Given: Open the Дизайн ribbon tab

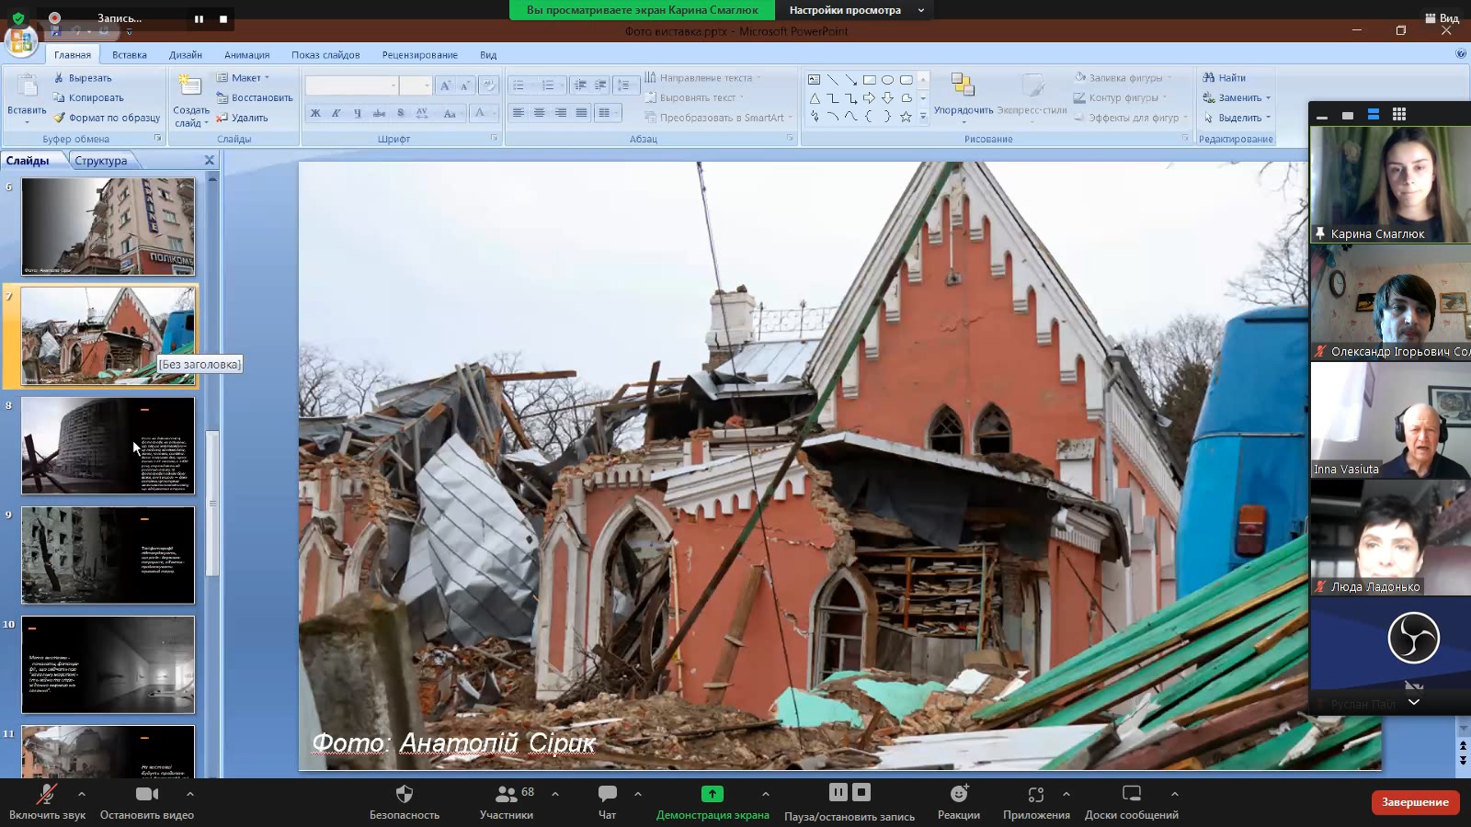Looking at the screenshot, I should pyautogui.click(x=185, y=54).
